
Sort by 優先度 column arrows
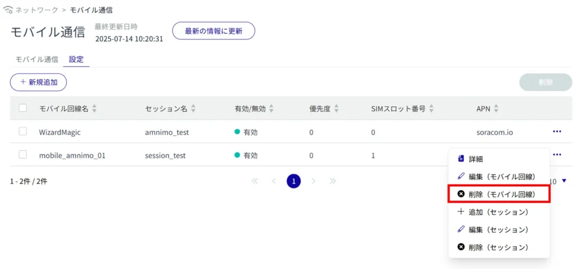336,109
